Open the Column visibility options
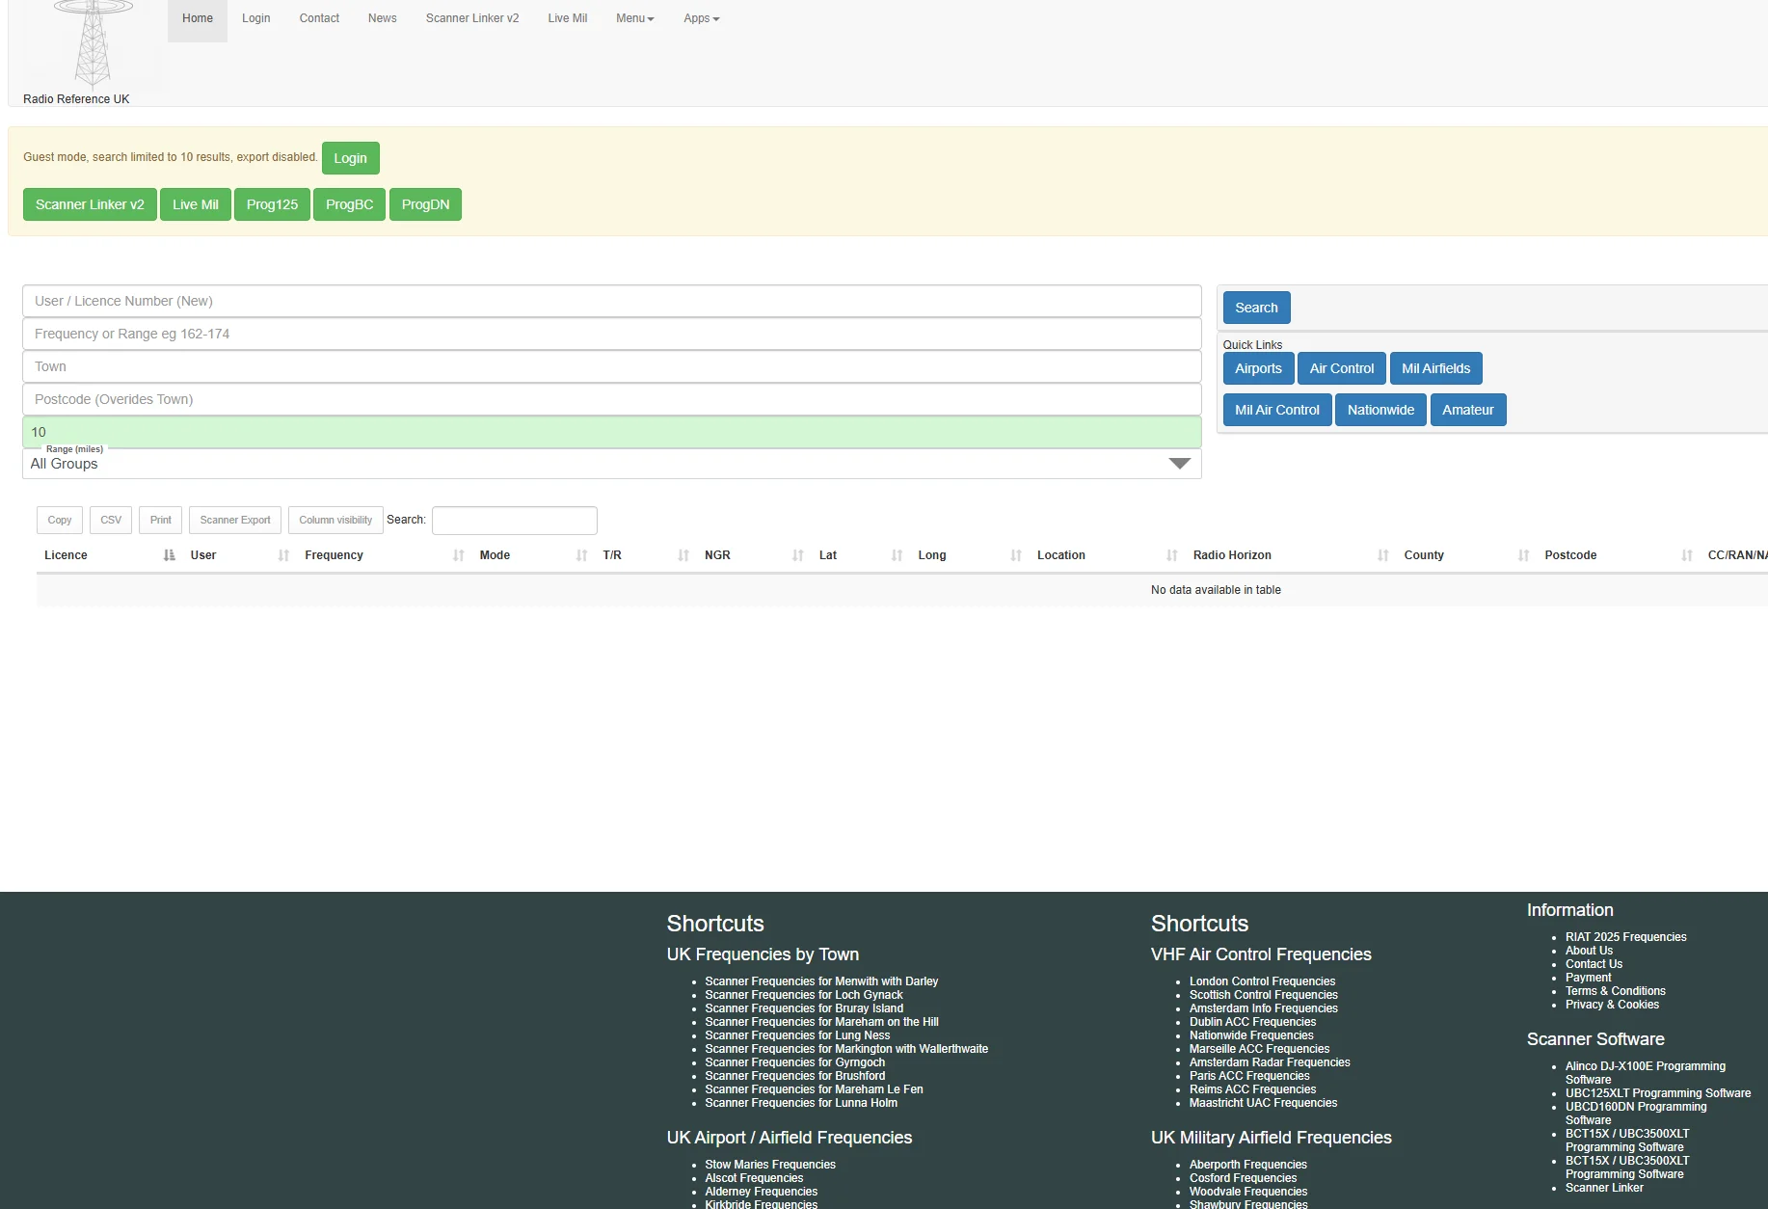 (x=335, y=520)
